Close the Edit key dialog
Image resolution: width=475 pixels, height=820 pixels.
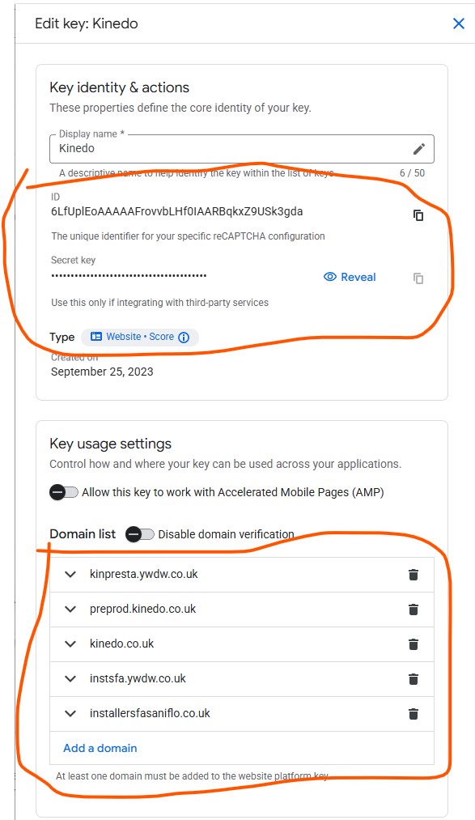pyautogui.click(x=459, y=23)
